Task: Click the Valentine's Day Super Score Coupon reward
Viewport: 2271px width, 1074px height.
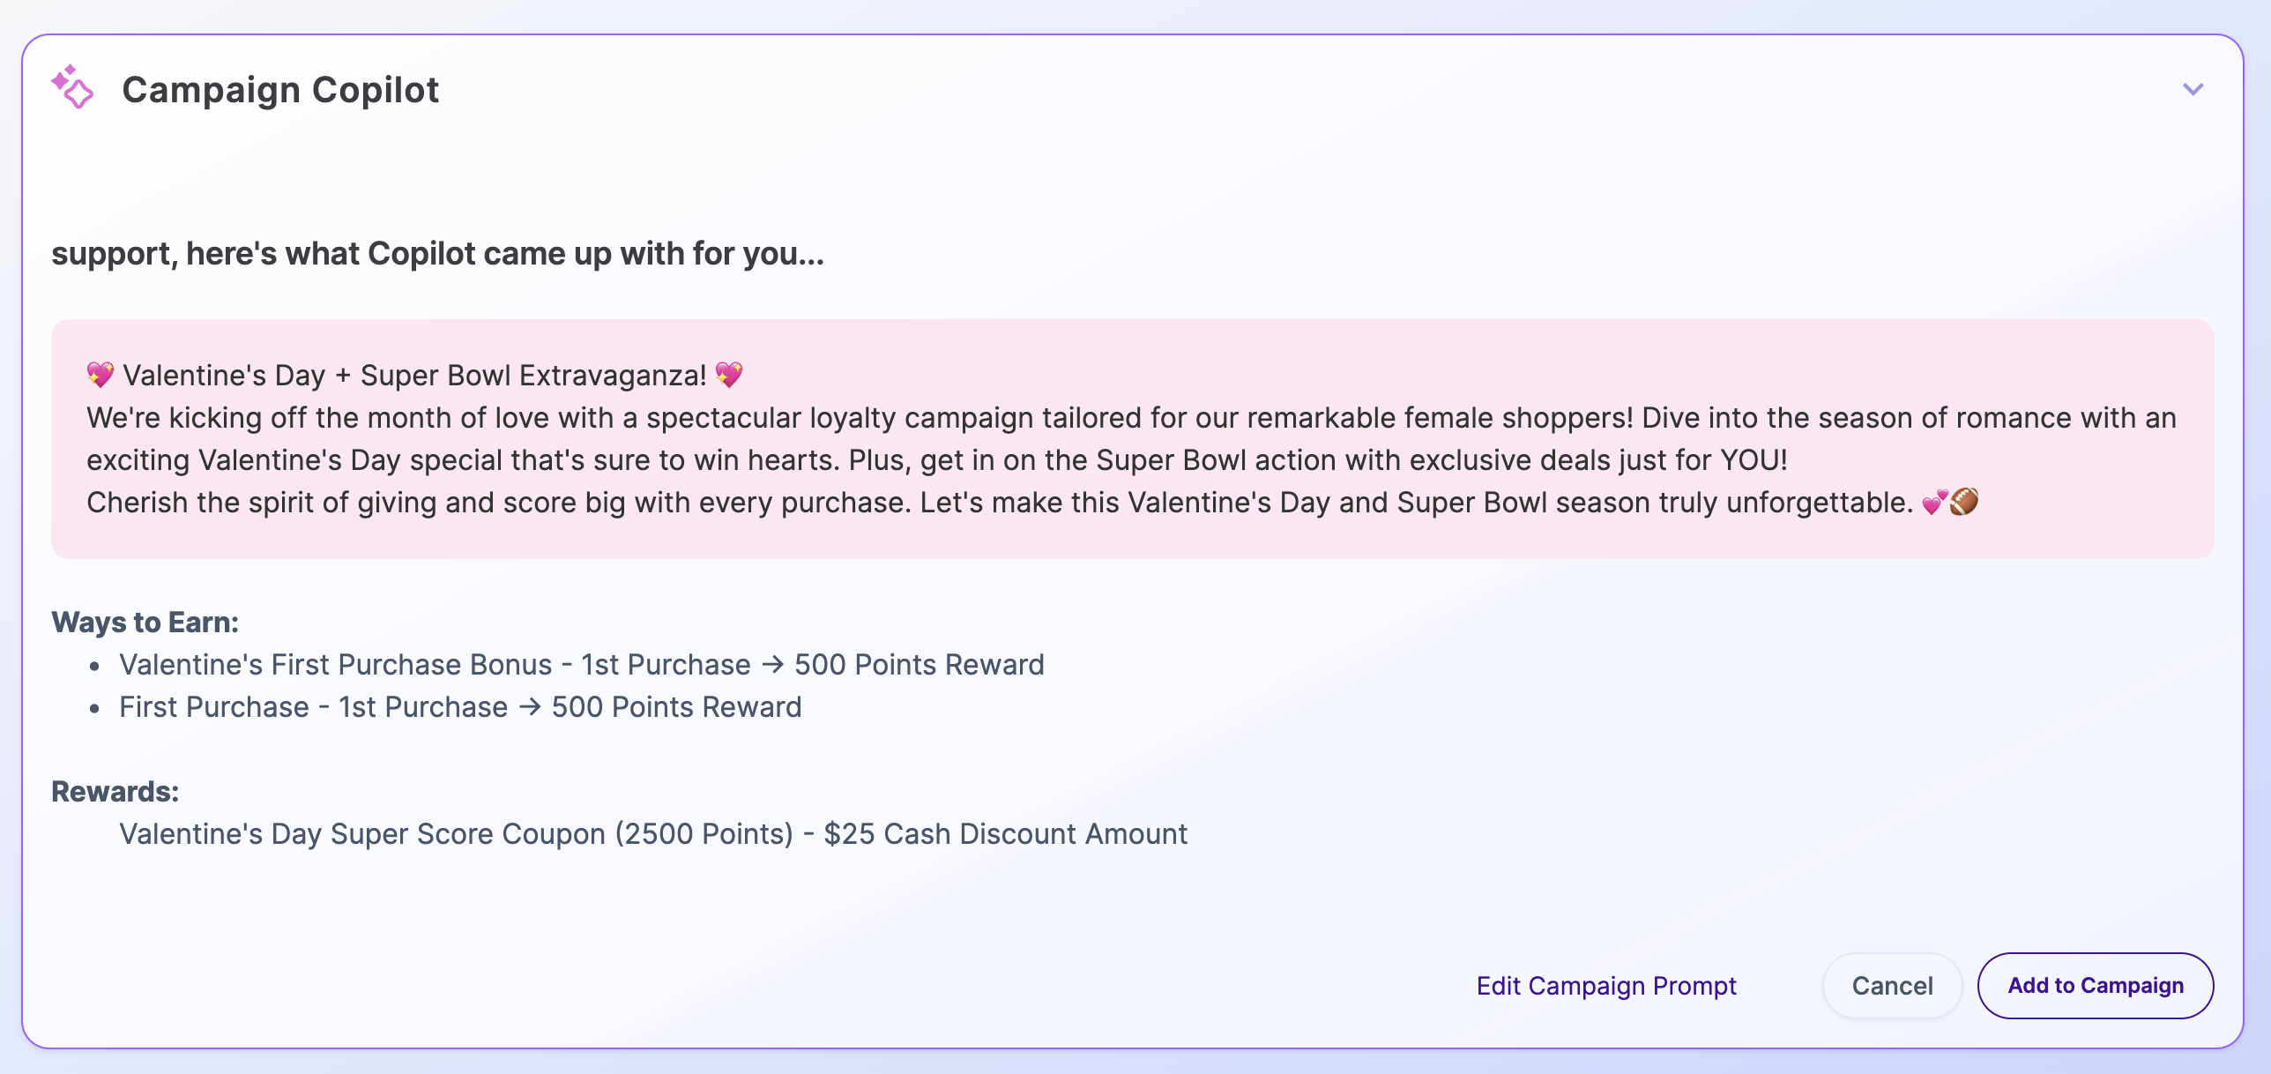Action: pyautogui.click(x=652, y=833)
